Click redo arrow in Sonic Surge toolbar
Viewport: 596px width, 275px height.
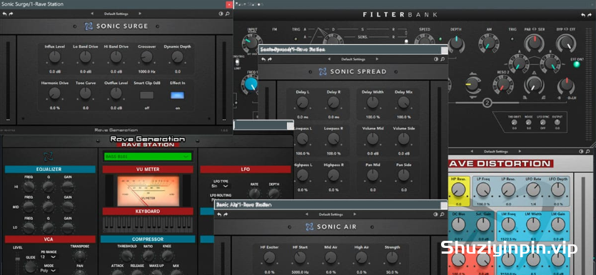coord(11,14)
